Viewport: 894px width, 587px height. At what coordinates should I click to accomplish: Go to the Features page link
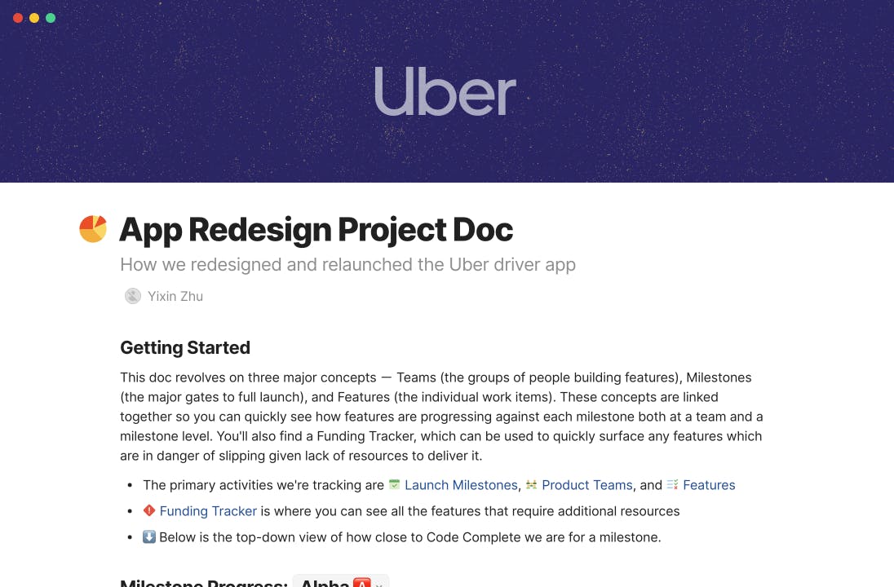coord(709,485)
